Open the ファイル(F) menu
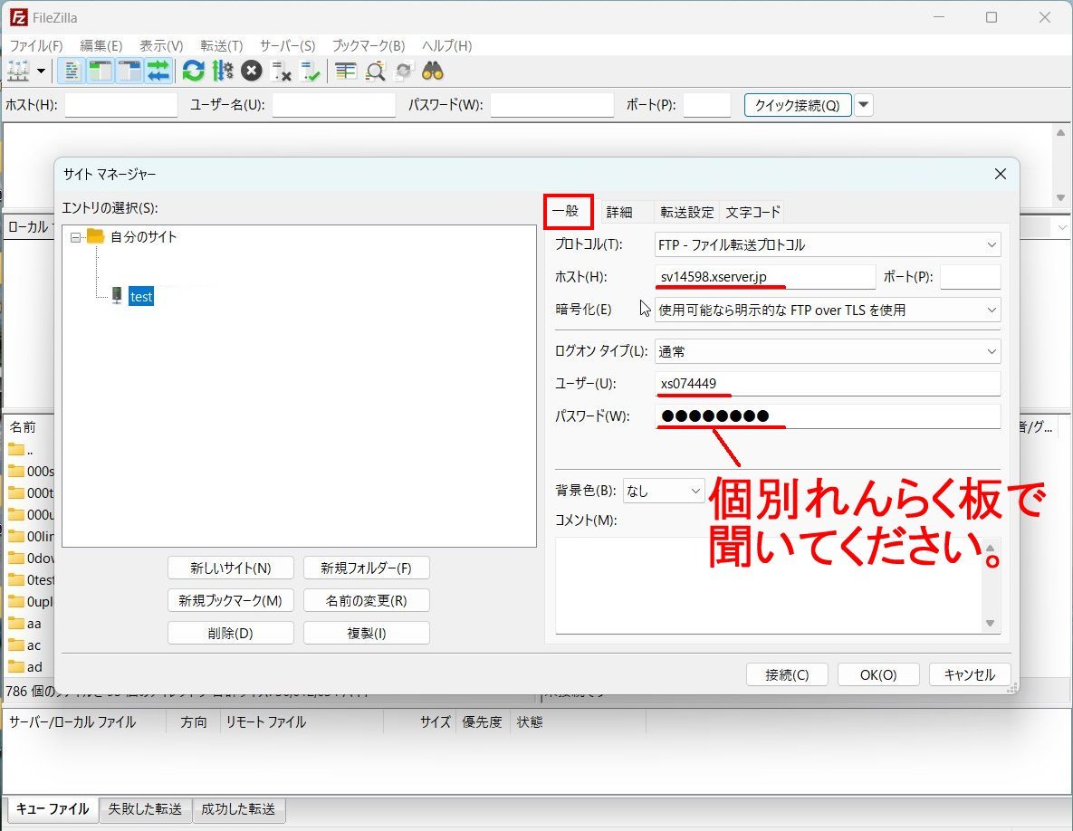This screenshot has height=831, width=1073. pos(36,46)
